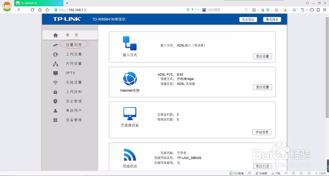Reload the page with the refresh icon
Screen dimensions: 329x176
32,10
